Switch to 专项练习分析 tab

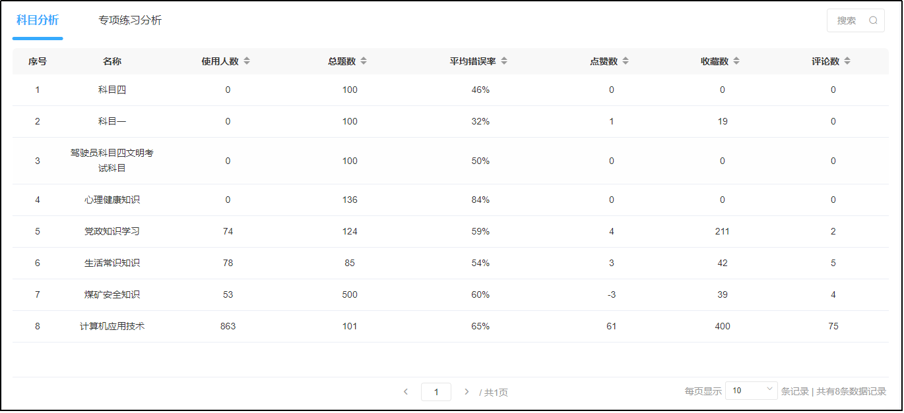point(130,20)
